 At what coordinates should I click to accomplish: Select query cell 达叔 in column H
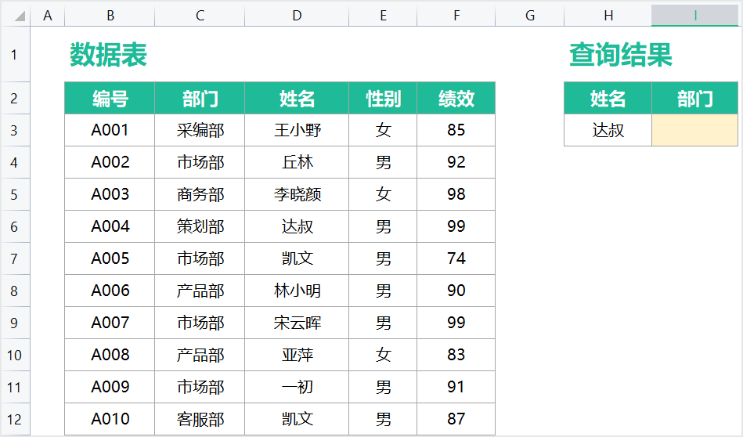(608, 130)
